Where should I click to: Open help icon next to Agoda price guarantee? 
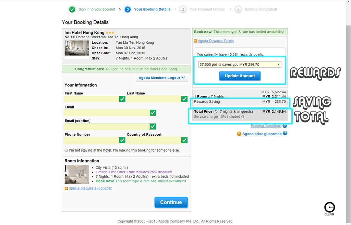pyautogui.click(x=285, y=133)
